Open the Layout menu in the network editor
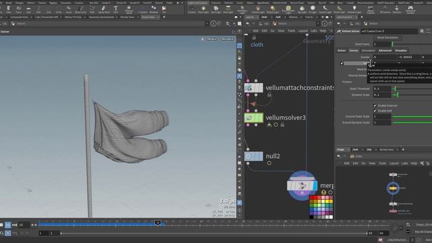Viewport: 432px width, 243px height. [303, 31]
